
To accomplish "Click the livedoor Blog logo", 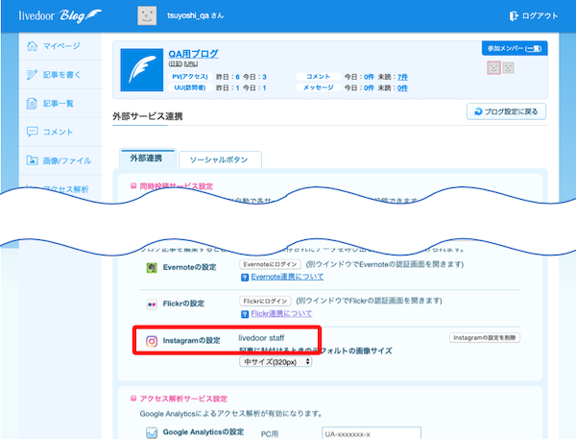I will [x=60, y=15].
